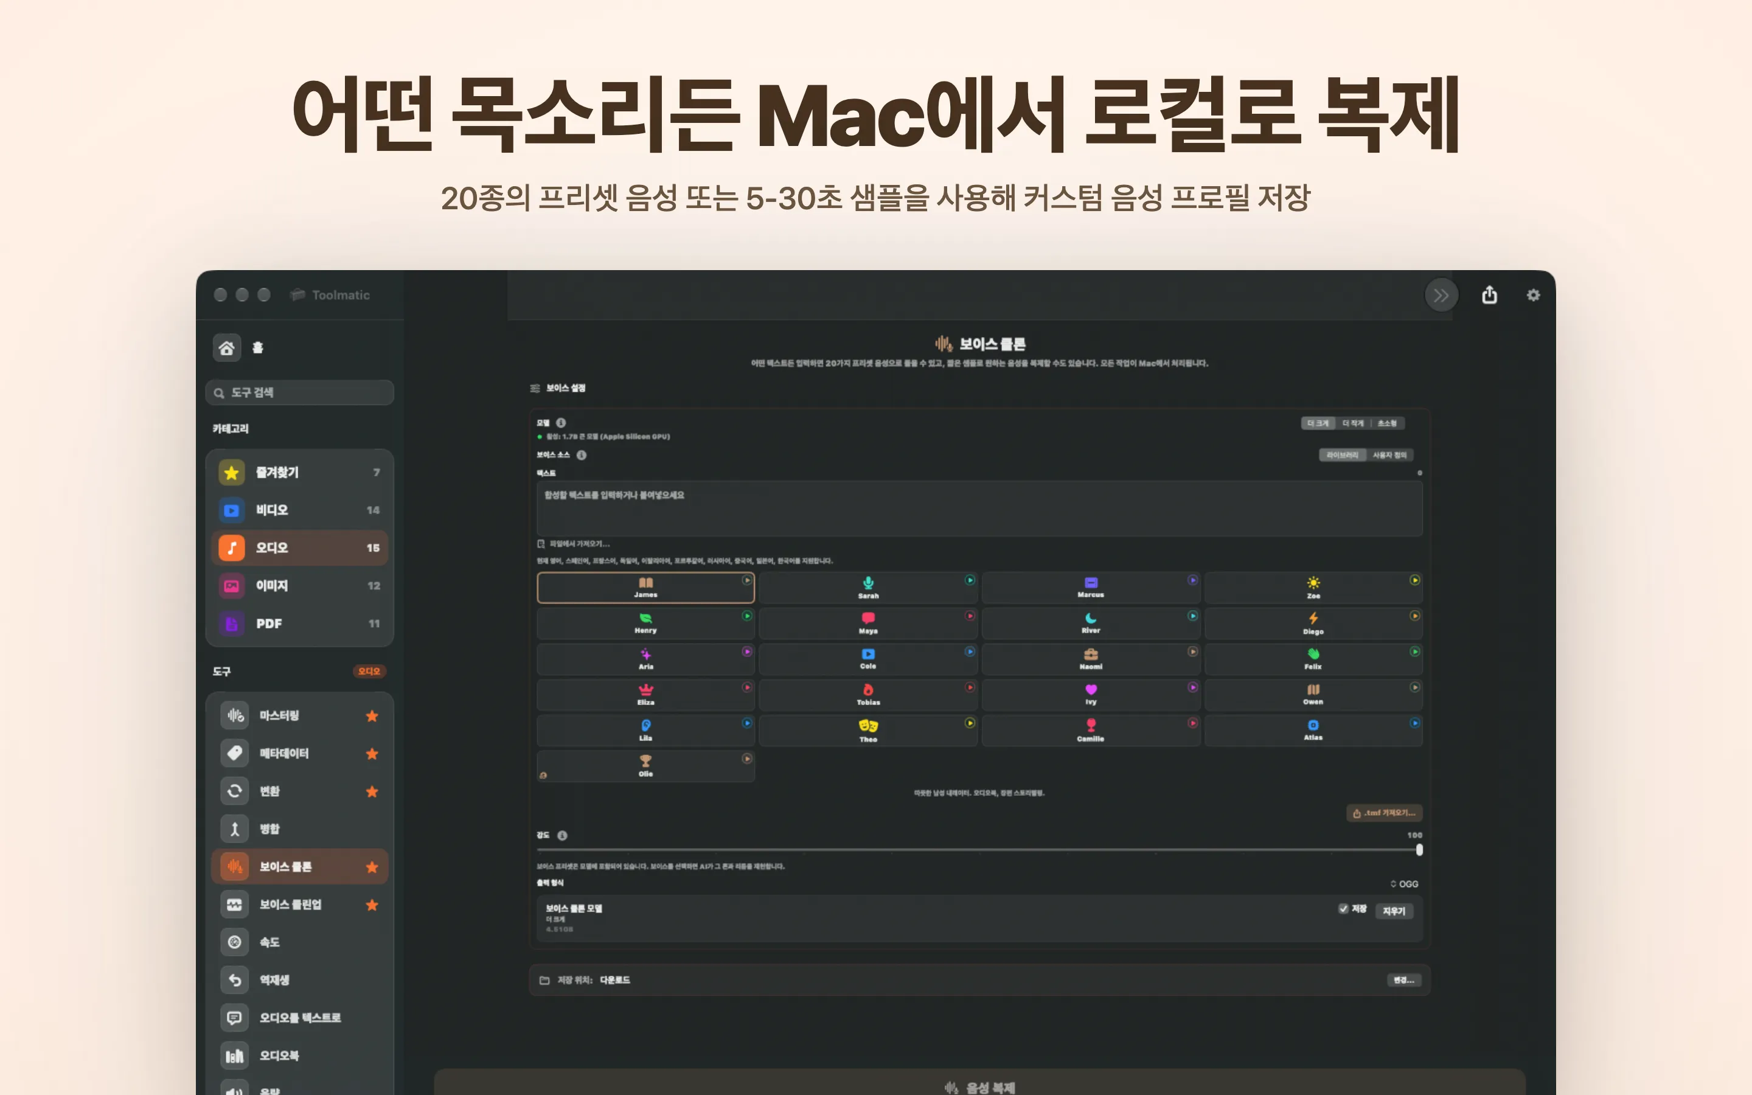Click the .tmf 가져오기 import button

pos(1384,813)
